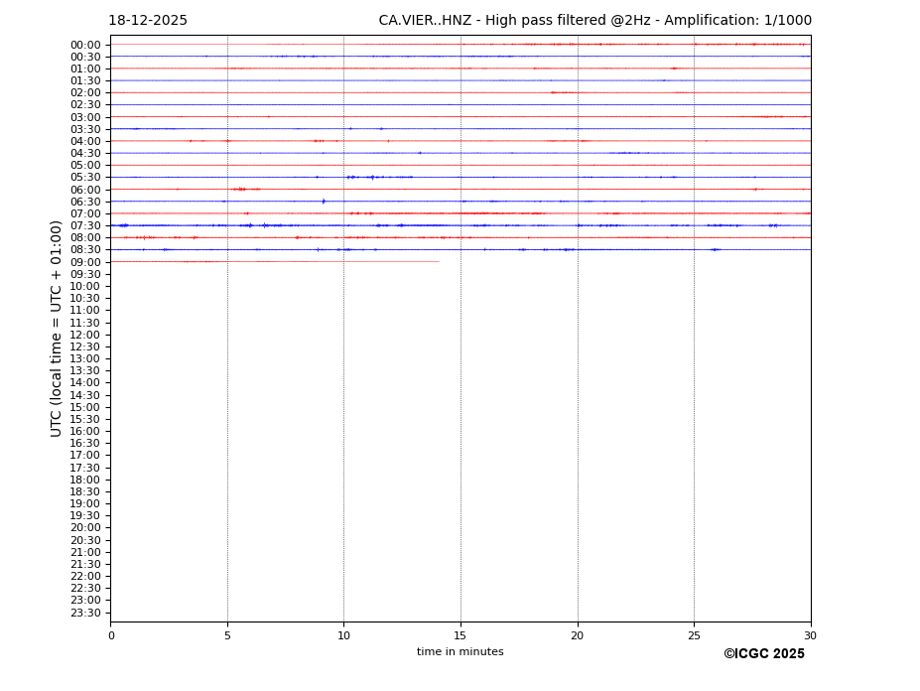Select the 'time in minutes' axis label

click(460, 652)
